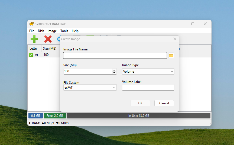
Task: Increase Size (MB) with up arrow
Action: click(x=114, y=70)
